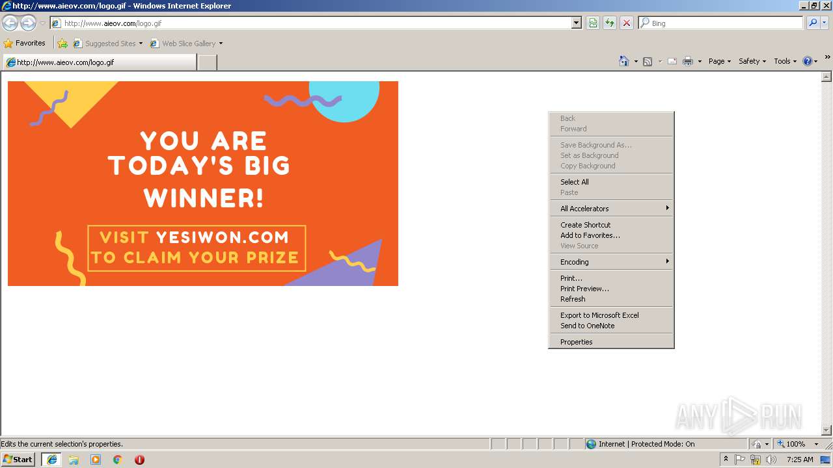Open Properties from context menu
Screen dimensions: 833x468
tap(611, 342)
